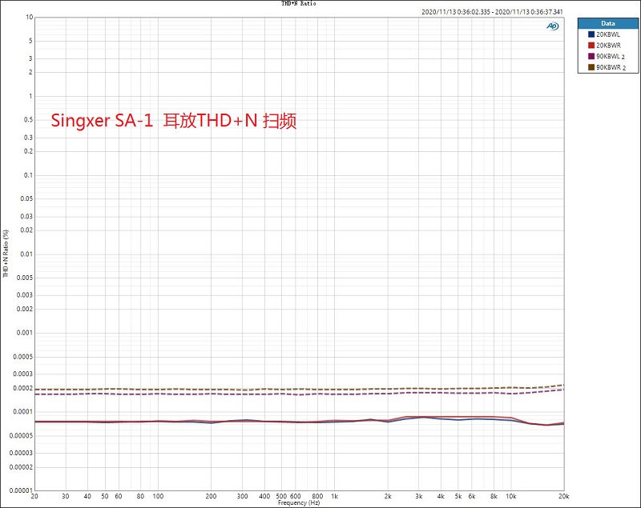Click the THD+N Ratio graph title

298,4
